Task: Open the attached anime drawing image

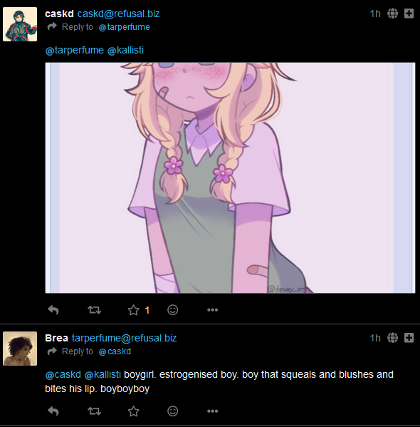Action: pyautogui.click(x=230, y=178)
